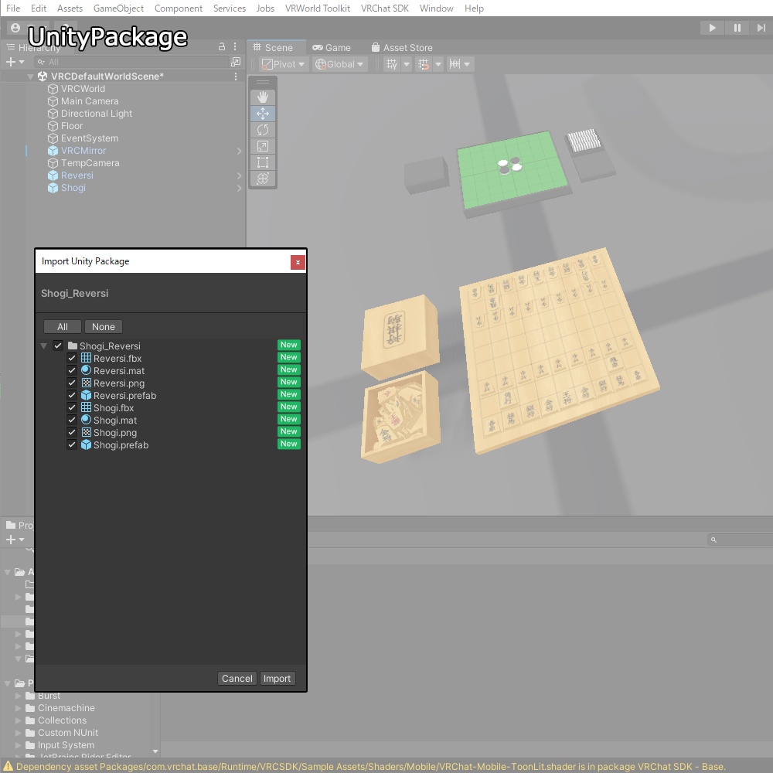Click the Reversi.fbx model icon

pos(87,358)
